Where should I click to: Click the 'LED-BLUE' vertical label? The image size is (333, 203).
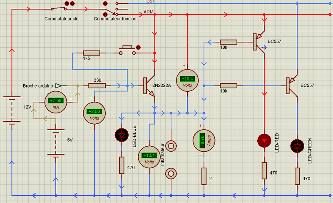click(134, 136)
